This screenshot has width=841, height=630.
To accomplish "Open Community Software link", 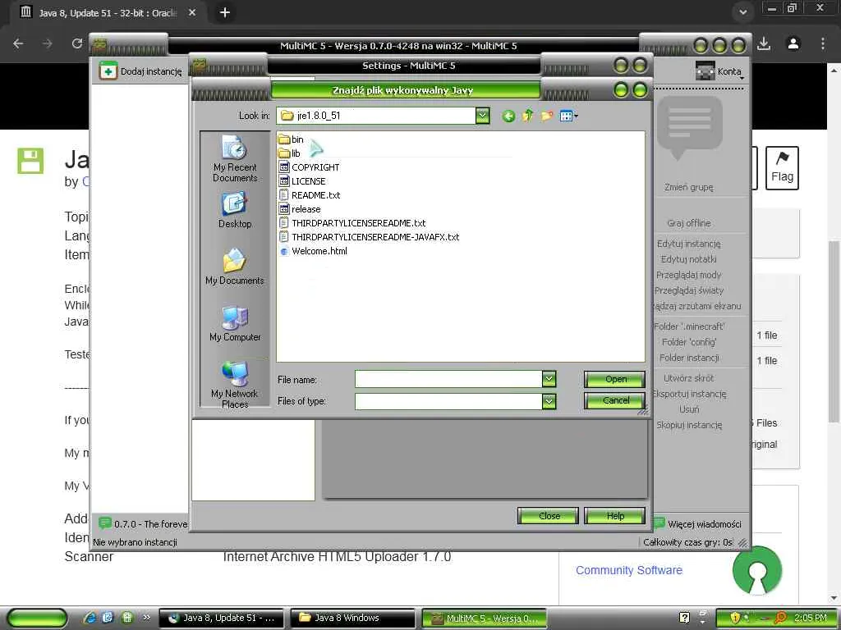I will (628, 570).
